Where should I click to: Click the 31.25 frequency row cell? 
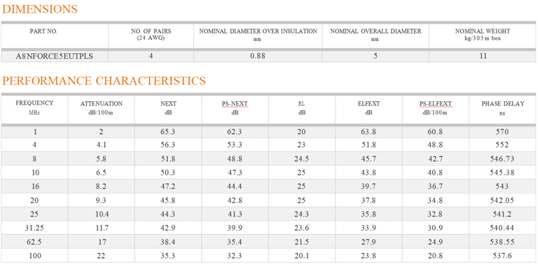click(34, 228)
